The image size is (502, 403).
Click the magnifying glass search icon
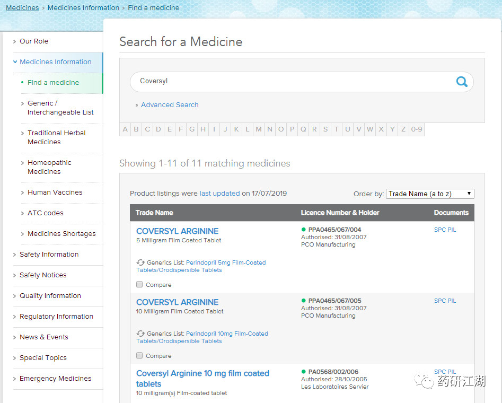click(x=461, y=82)
